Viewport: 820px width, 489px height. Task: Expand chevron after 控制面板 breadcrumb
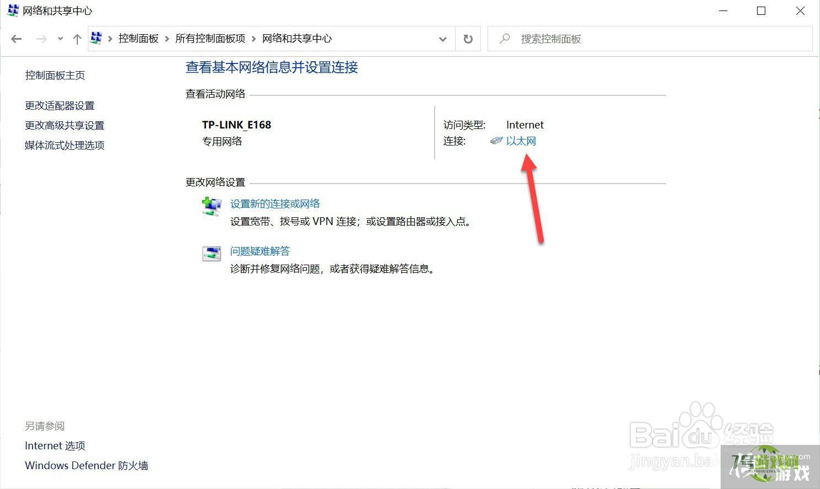[167, 39]
